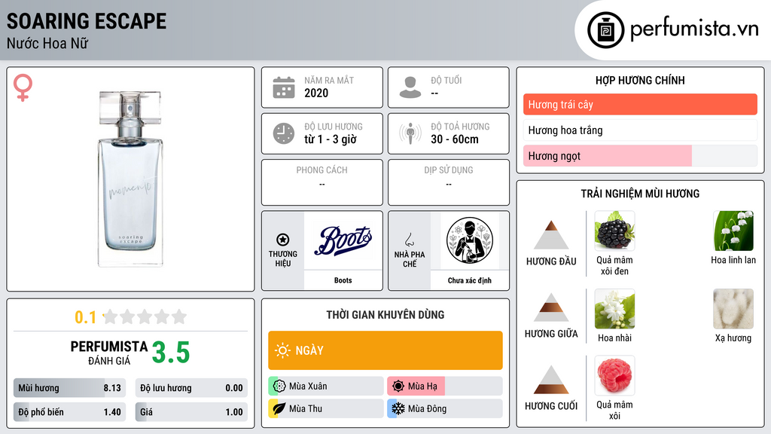Click the 30 - 60cm sillage value

(455, 139)
